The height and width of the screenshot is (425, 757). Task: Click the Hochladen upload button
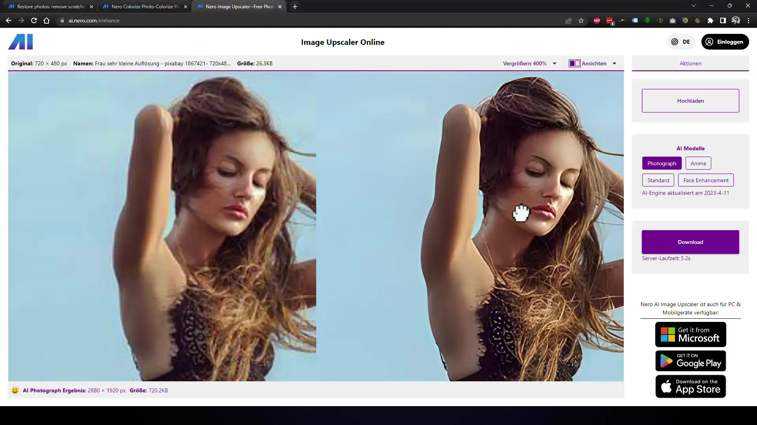pos(690,101)
